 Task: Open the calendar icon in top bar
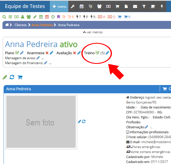[x=82, y=6]
